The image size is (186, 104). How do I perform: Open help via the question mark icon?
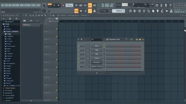coord(171,5)
